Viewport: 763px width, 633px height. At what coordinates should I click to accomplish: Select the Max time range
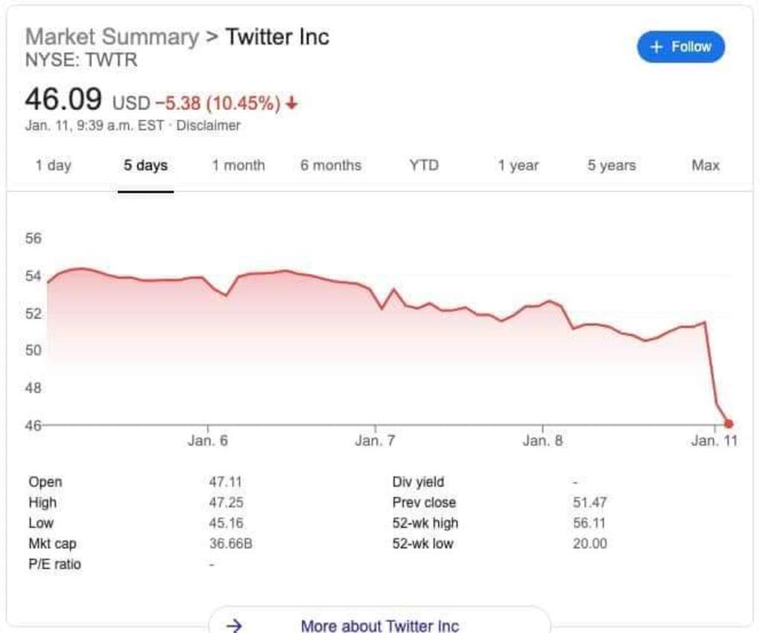tap(705, 165)
